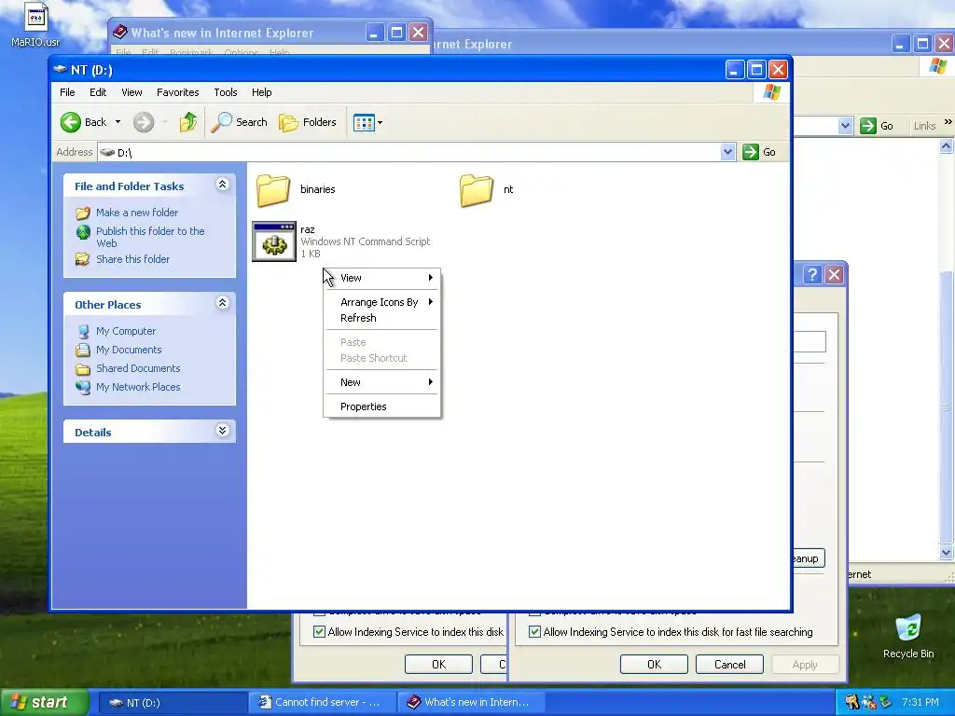
Task: Open Back button history dropdown arrow
Action: pyautogui.click(x=118, y=122)
